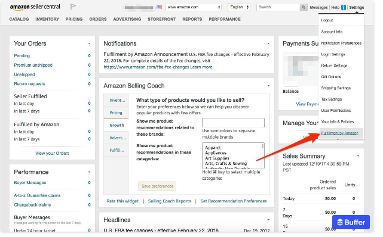Click the US flag marketplace icon
Screen dimensions: 383x237
pos(160,7)
